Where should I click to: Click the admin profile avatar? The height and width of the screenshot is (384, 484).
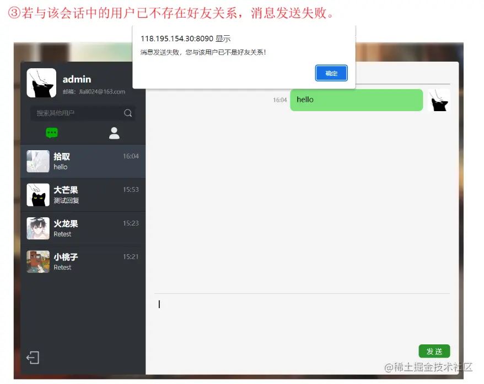[41, 83]
